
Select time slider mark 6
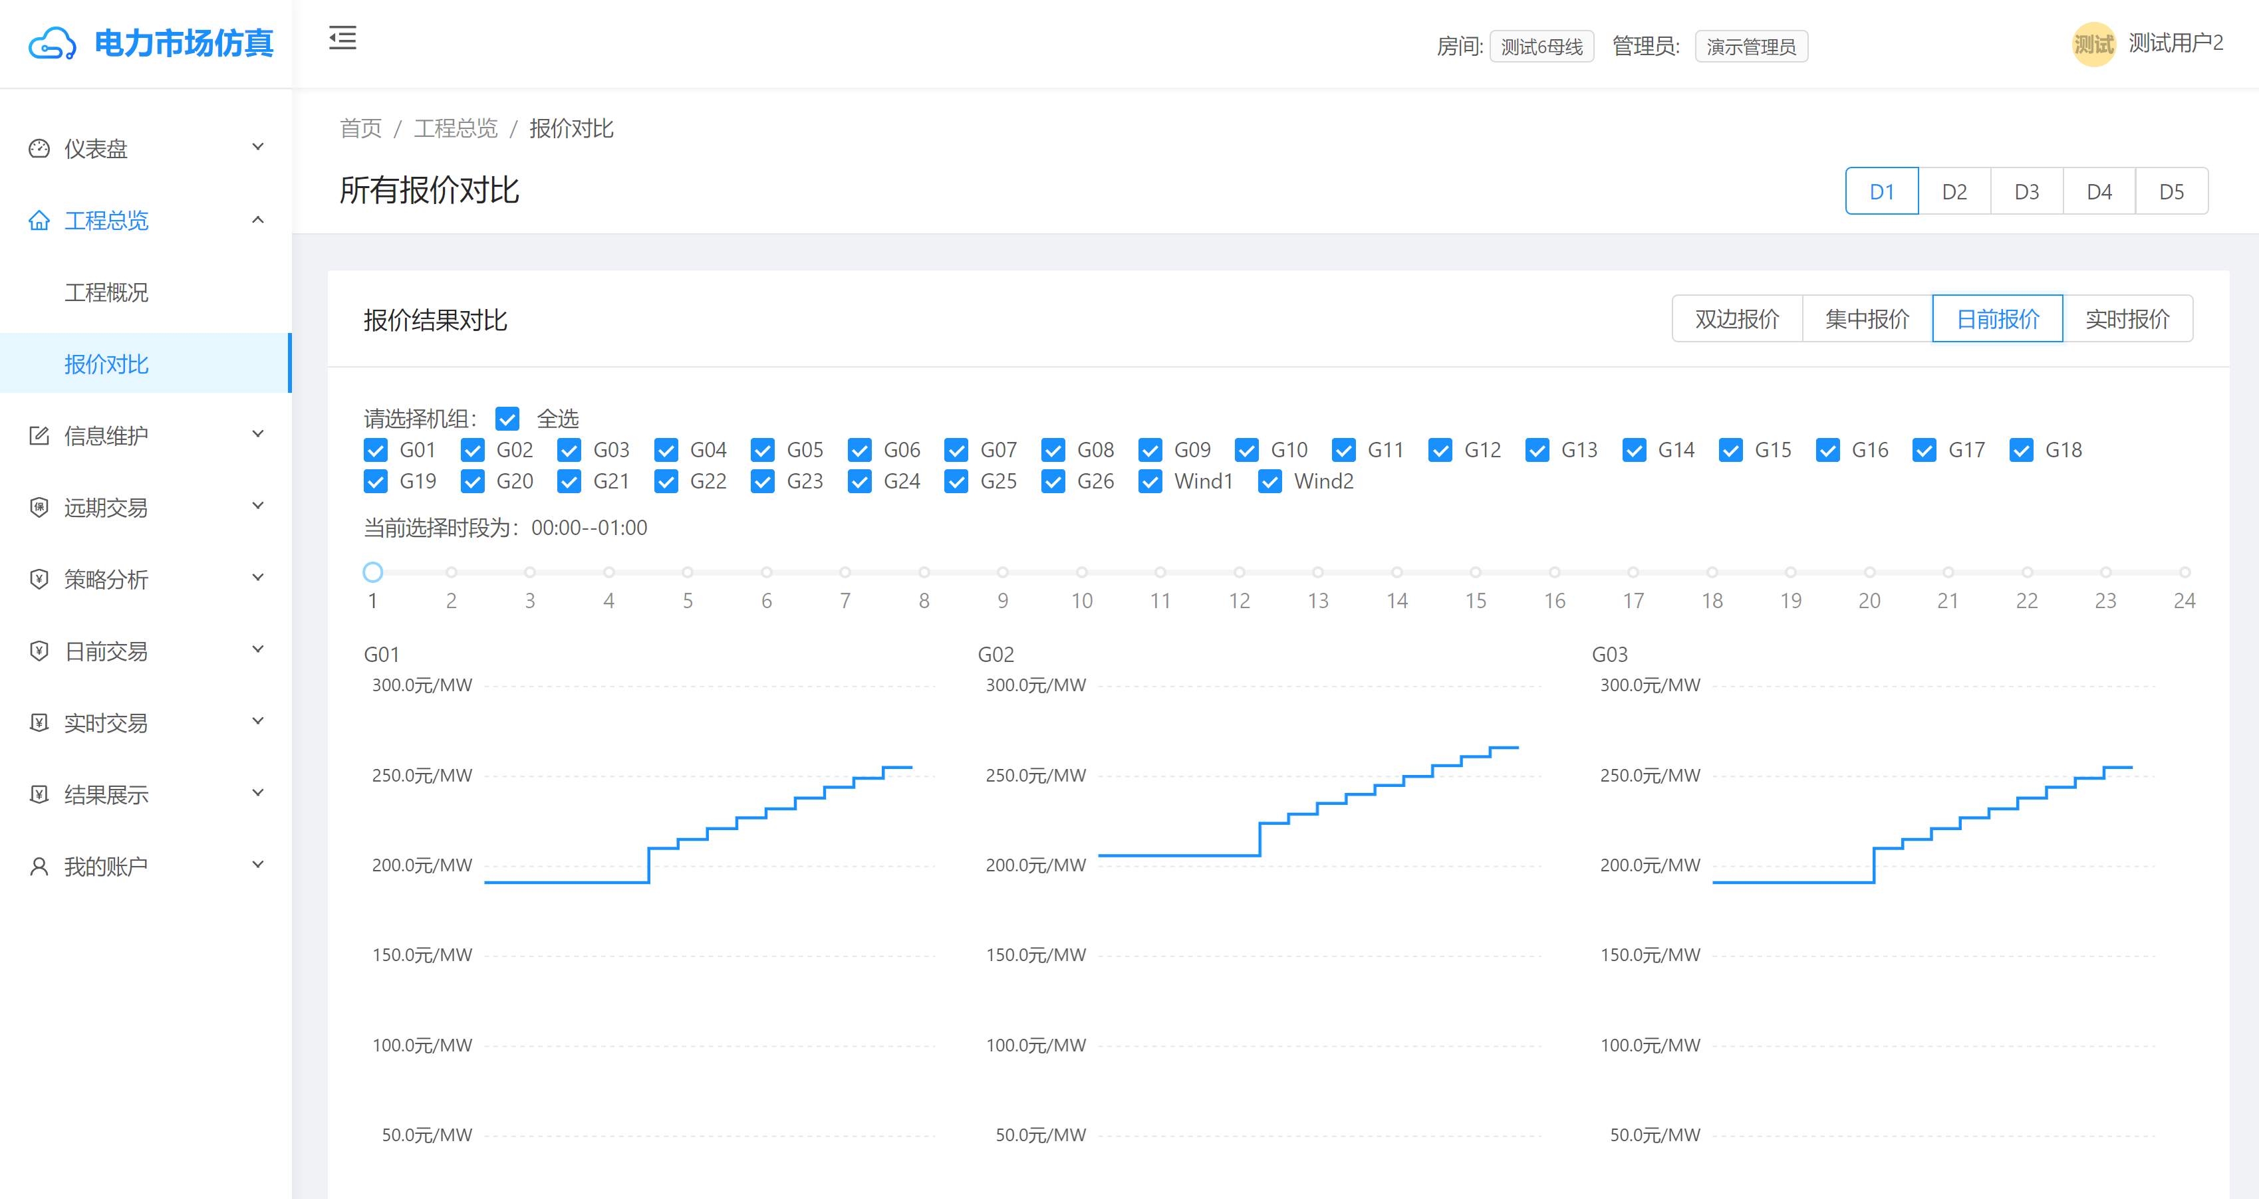(x=767, y=572)
